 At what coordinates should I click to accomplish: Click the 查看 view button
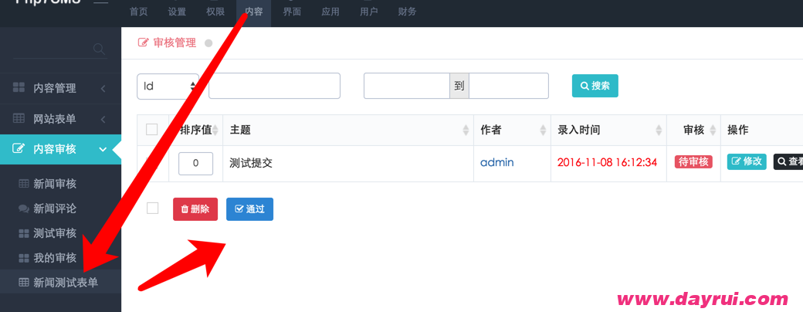[x=788, y=162]
